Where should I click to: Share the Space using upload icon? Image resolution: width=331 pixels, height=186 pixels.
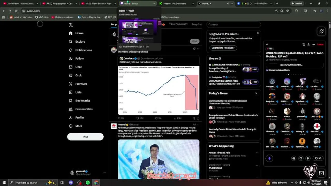pos(309,44)
